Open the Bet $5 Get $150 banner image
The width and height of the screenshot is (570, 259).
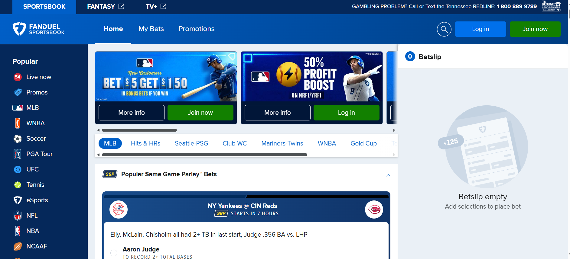pos(166,76)
